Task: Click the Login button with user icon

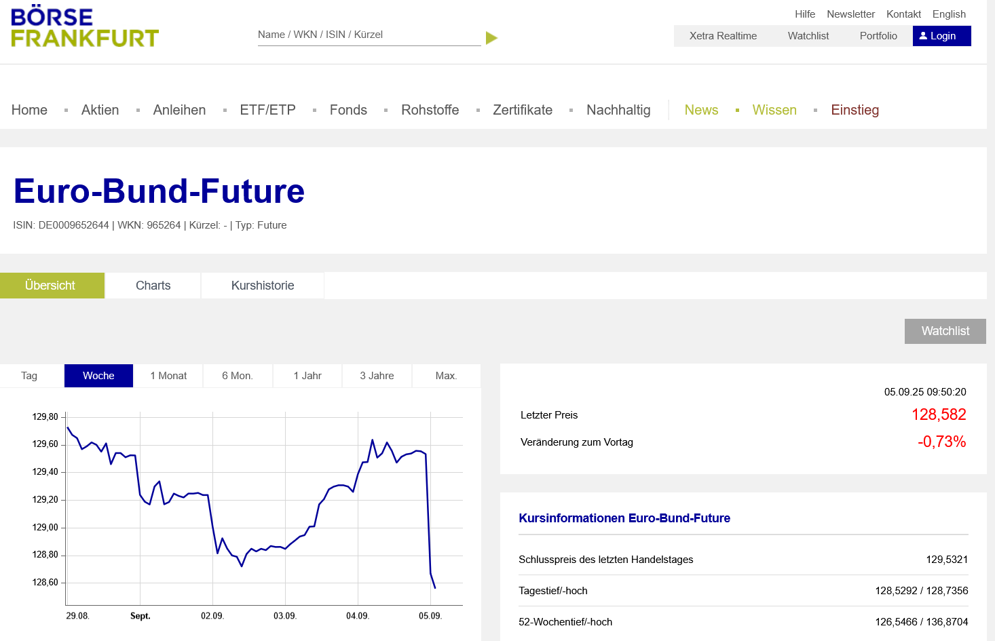Action: tap(941, 36)
